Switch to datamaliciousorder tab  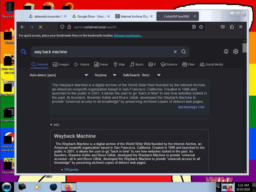(x=47, y=16)
